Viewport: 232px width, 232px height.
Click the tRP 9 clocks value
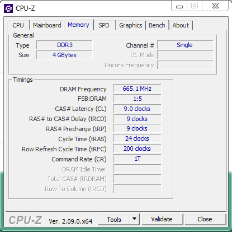(137, 128)
